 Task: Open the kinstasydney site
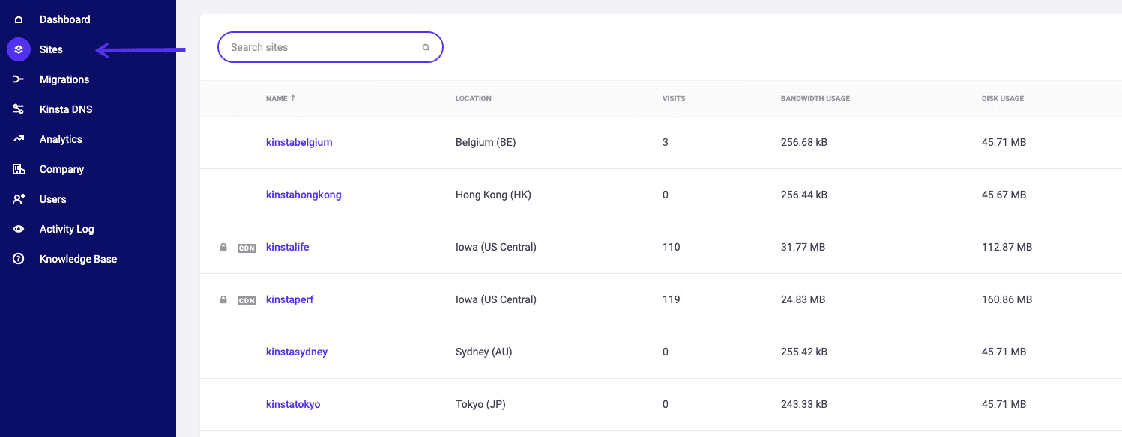(x=296, y=351)
